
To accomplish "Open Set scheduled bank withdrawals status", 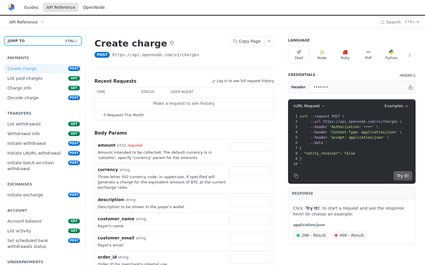I will click(x=43, y=244).
